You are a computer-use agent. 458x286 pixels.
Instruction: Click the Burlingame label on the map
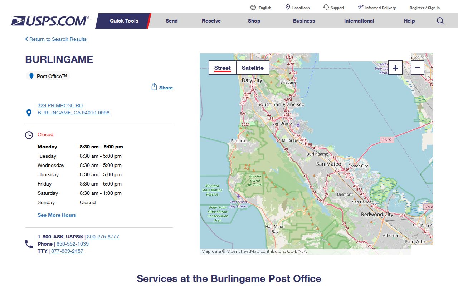317,154
